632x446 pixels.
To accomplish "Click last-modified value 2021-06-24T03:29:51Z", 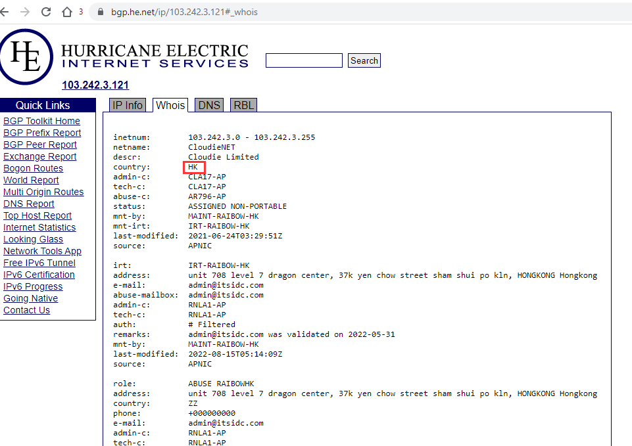I will [x=235, y=236].
